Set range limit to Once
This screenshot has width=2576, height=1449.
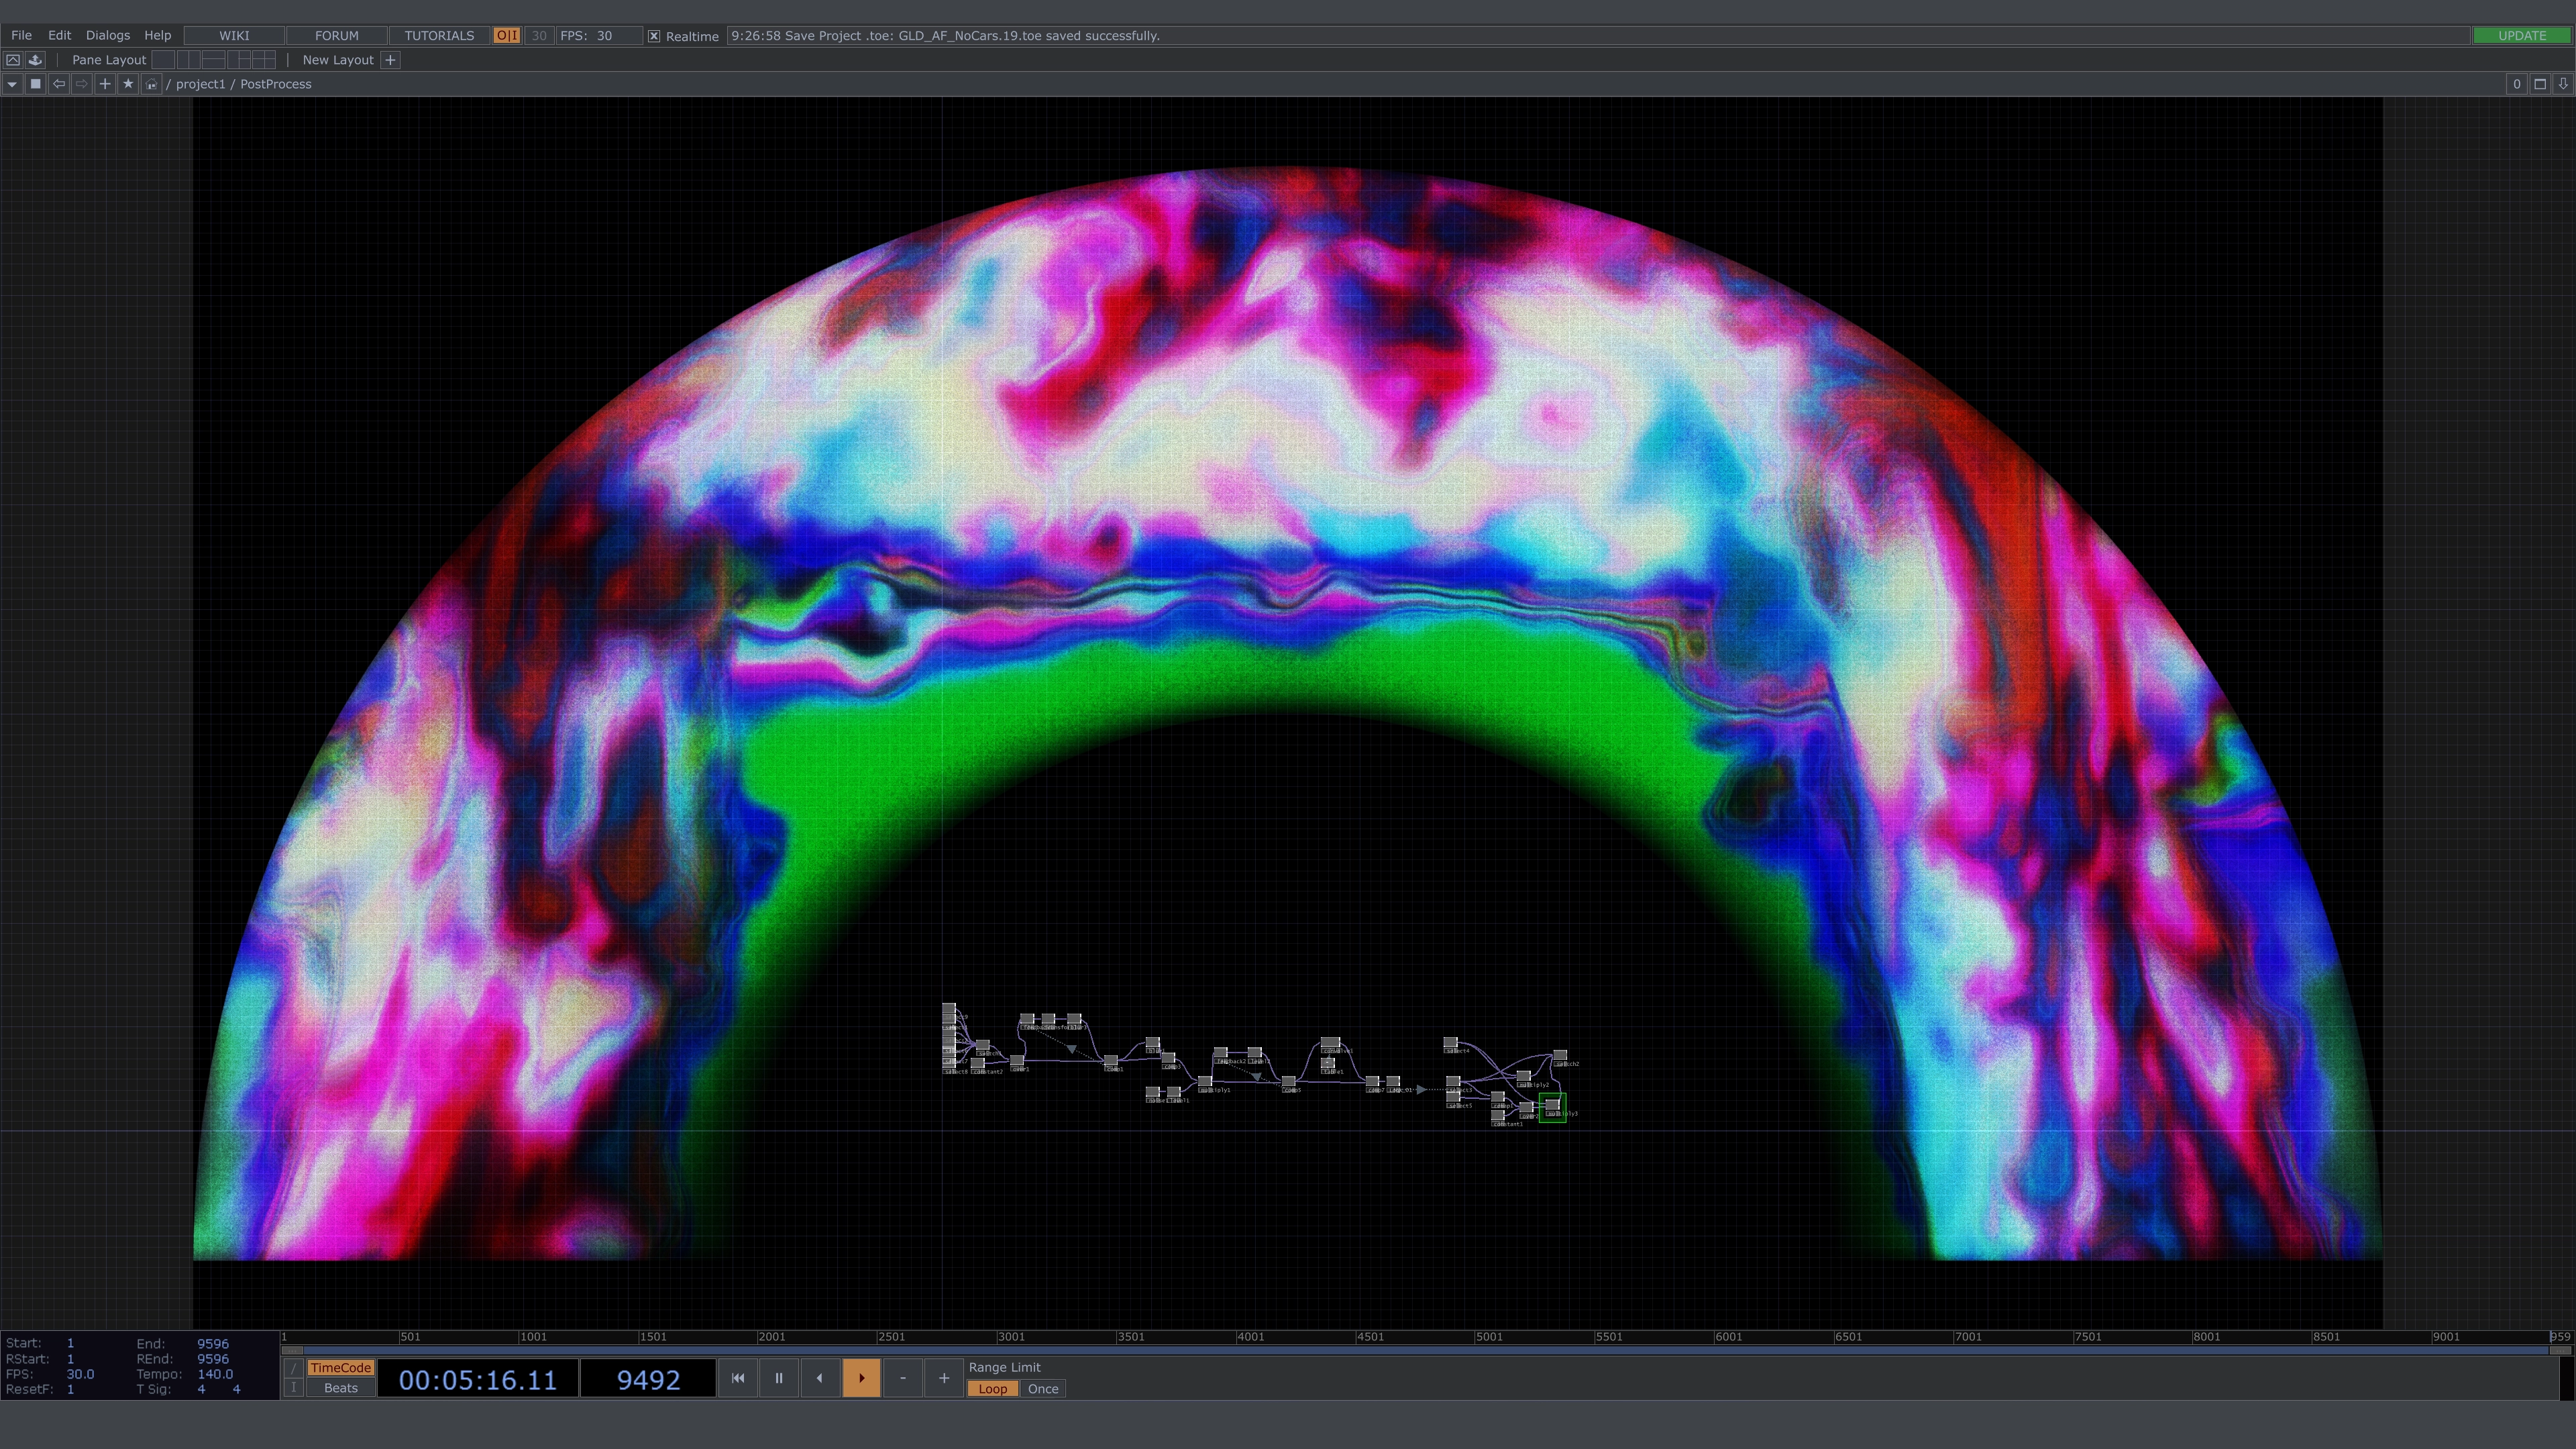point(1043,1389)
